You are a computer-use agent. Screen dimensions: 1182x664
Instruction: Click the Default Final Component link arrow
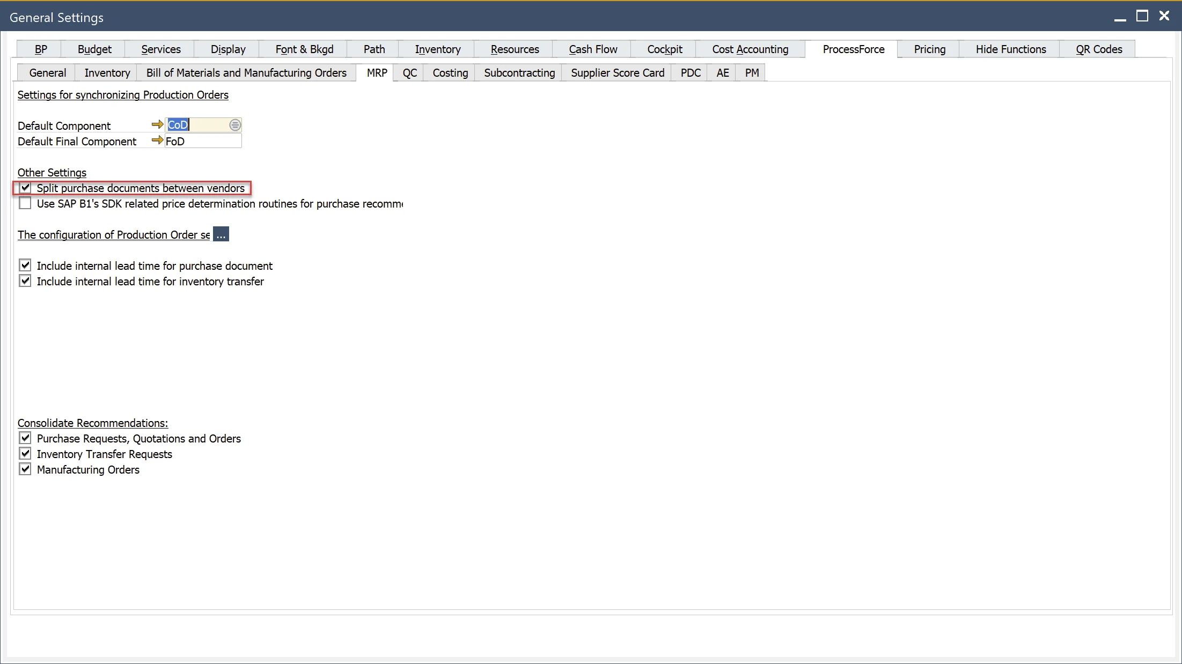[157, 140]
